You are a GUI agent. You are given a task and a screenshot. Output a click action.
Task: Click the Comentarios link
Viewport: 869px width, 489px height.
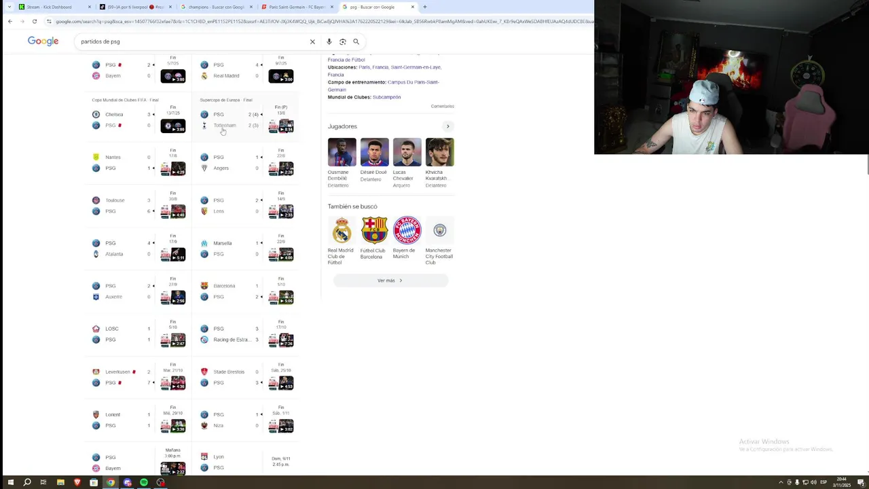442,107
